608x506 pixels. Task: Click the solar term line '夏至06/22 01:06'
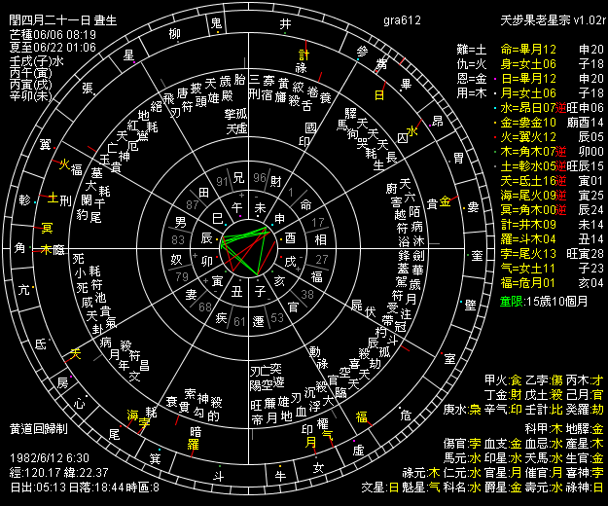tap(53, 48)
